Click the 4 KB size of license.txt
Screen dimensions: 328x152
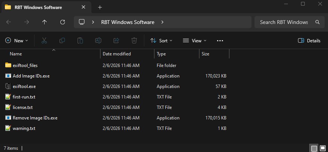point(222,107)
